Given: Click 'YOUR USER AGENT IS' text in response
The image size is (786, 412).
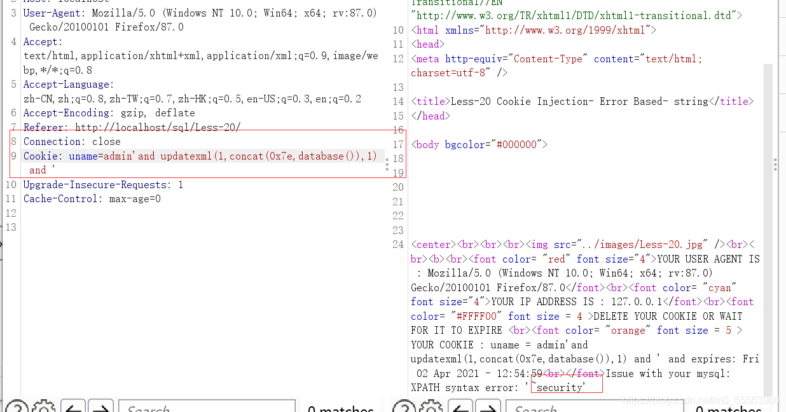Looking at the screenshot, I should [x=708, y=259].
